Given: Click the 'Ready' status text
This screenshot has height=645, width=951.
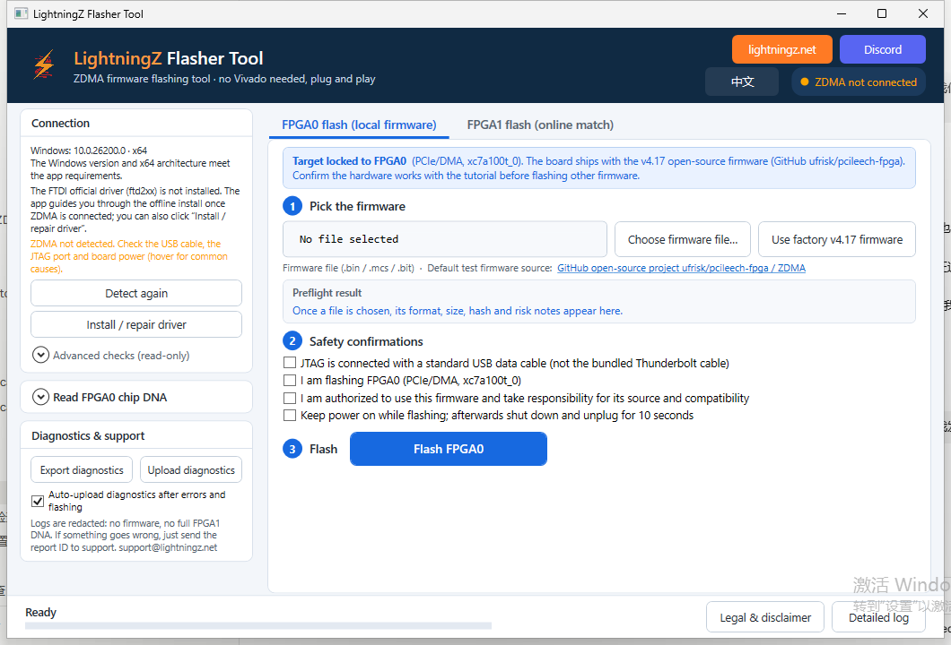Looking at the screenshot, I should tap(40, 612).
